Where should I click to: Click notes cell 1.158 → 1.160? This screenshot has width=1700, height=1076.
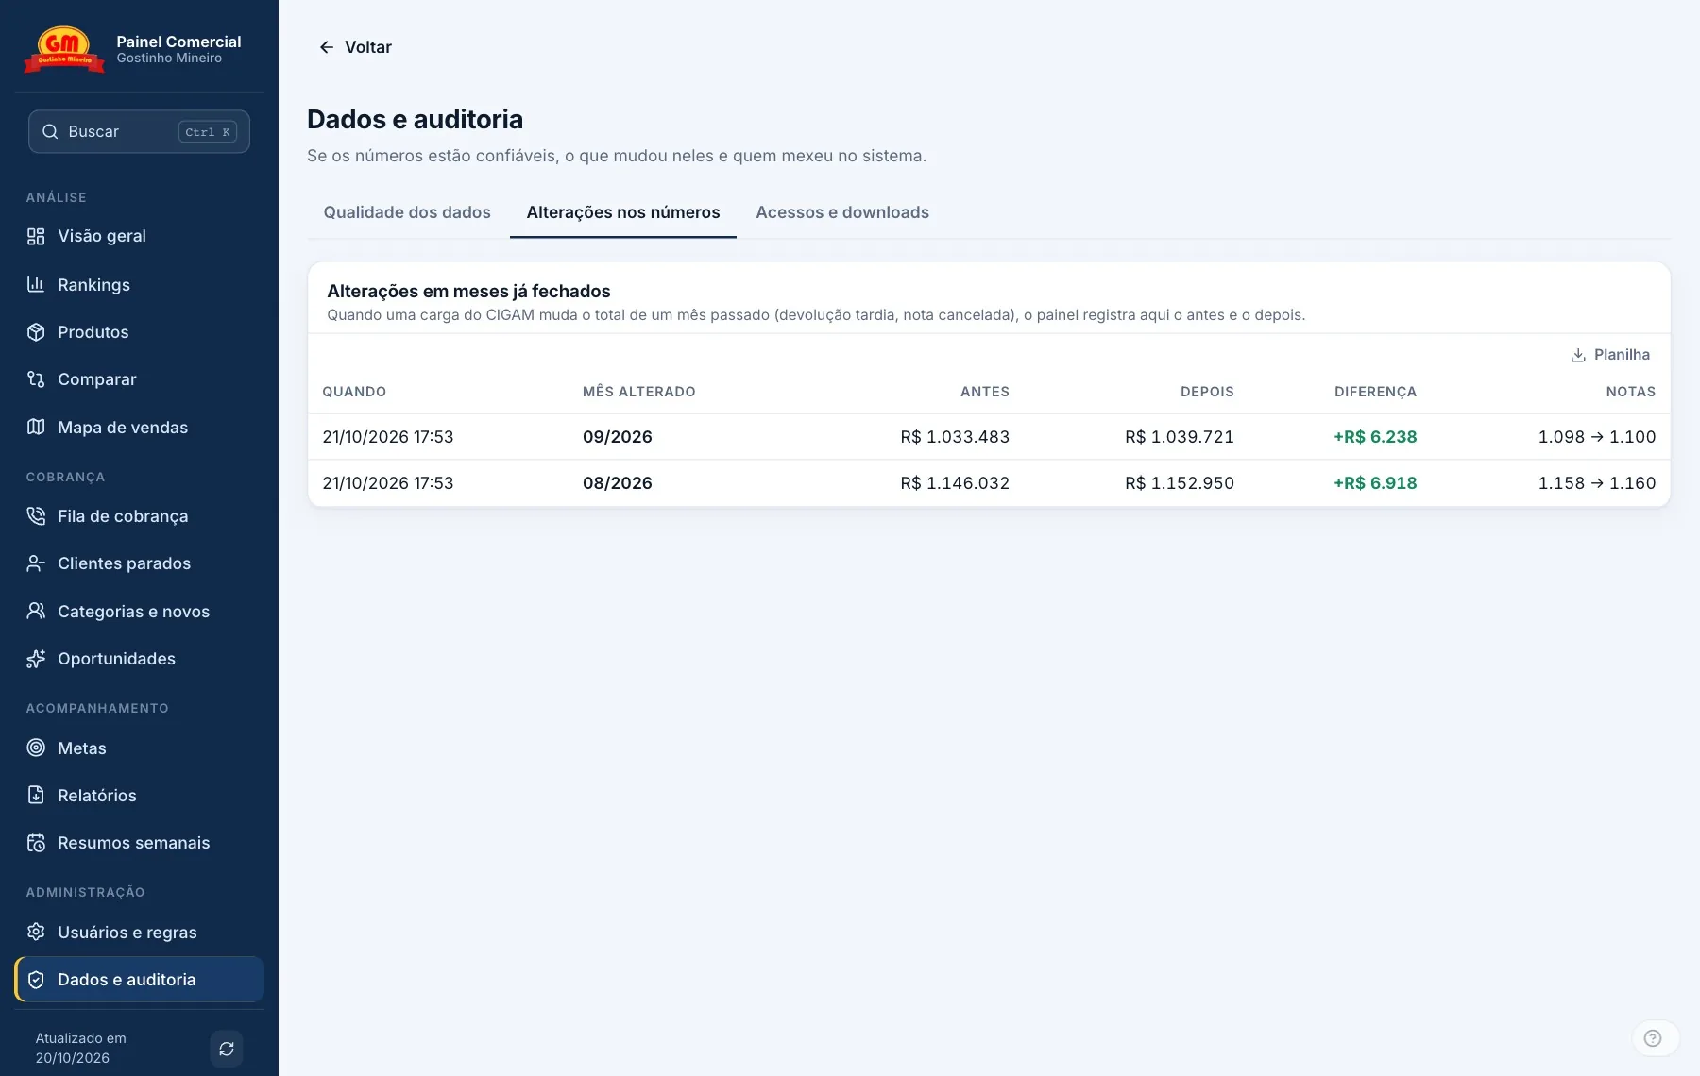(x=1597, y=483)
